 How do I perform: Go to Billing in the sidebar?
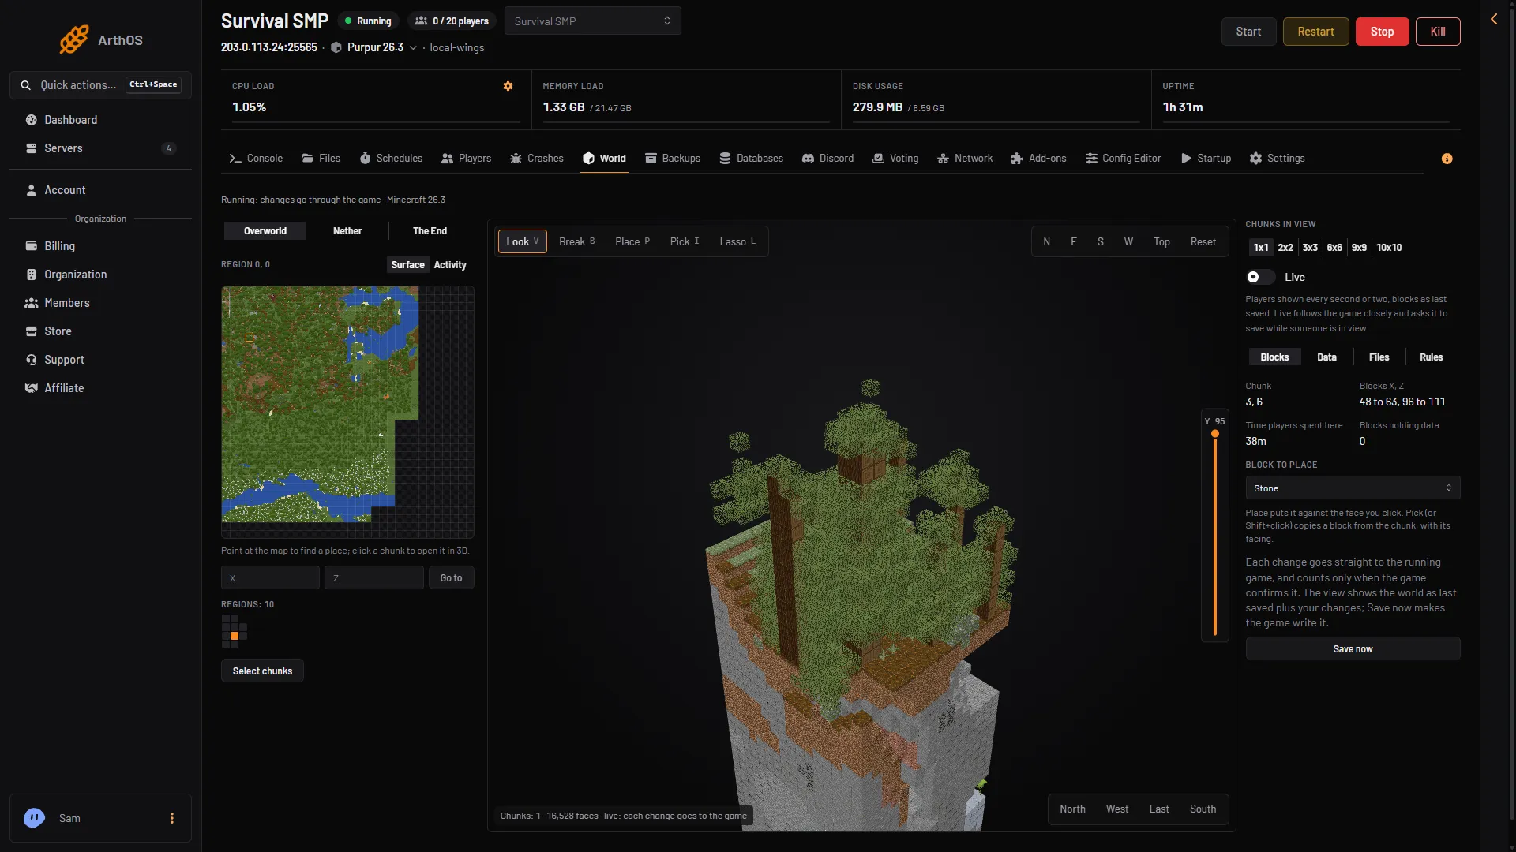[100, 246]
